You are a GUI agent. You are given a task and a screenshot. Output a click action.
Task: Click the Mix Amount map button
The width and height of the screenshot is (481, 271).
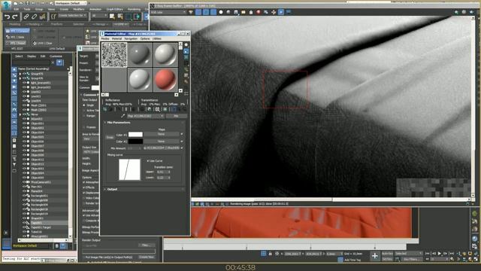pyautogui.click(x=162, y=148)
